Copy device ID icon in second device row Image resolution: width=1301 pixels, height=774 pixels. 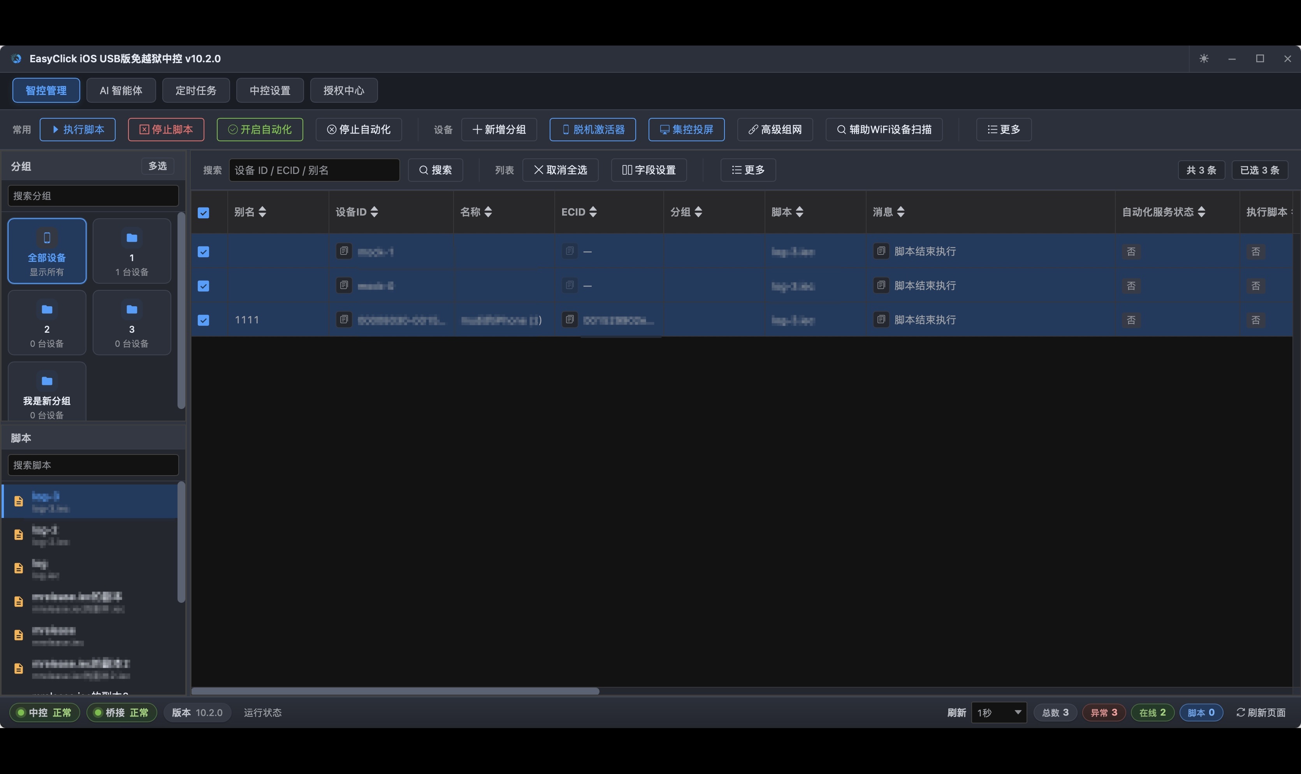click(344, 285)
